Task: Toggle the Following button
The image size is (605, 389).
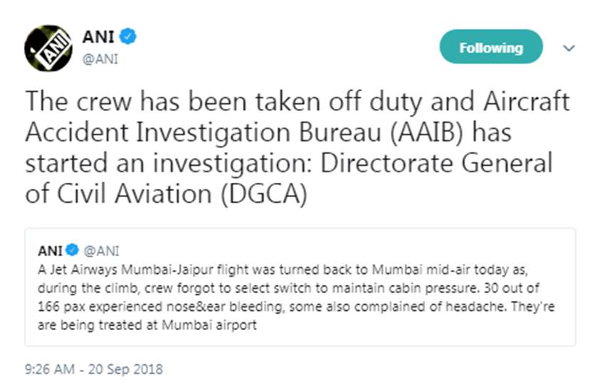Action: 490,48
